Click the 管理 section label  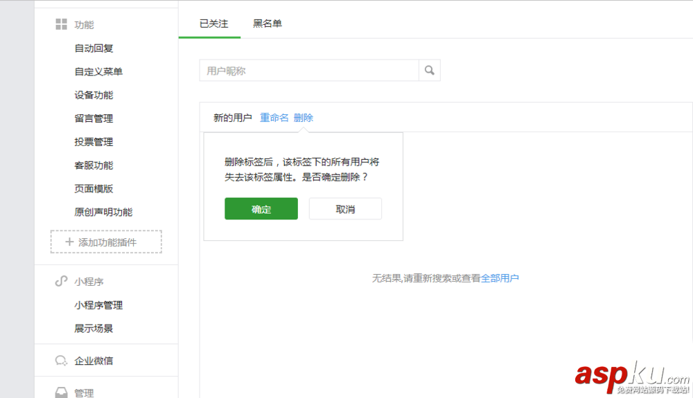pos(84,392)
